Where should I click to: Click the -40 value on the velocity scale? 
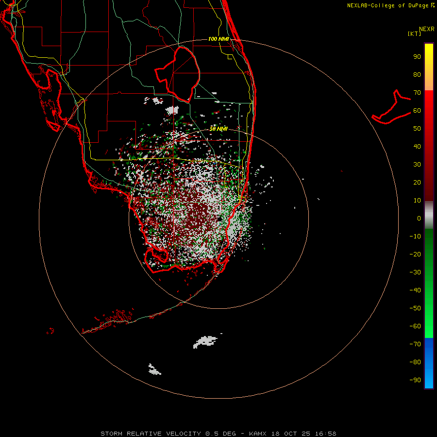pos(415,290)
